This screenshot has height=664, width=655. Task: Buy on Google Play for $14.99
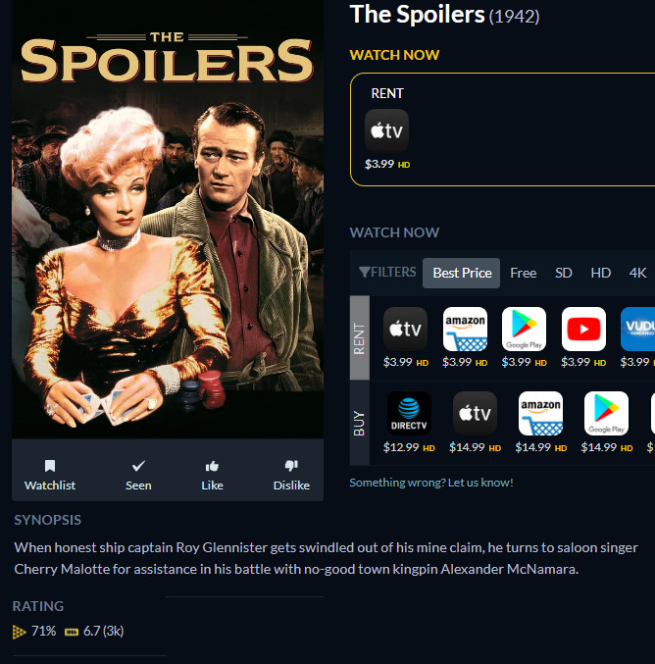pyautogui.click(x=606, y=413)
